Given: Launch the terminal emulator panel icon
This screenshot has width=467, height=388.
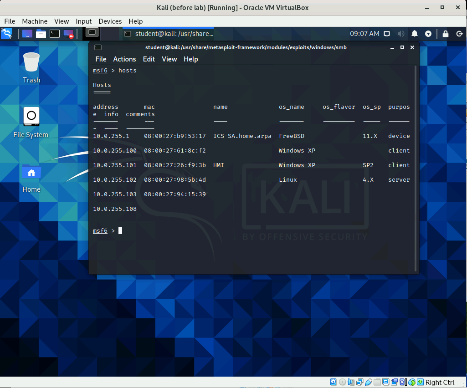Looking at the screenshot, I should 55,34.
